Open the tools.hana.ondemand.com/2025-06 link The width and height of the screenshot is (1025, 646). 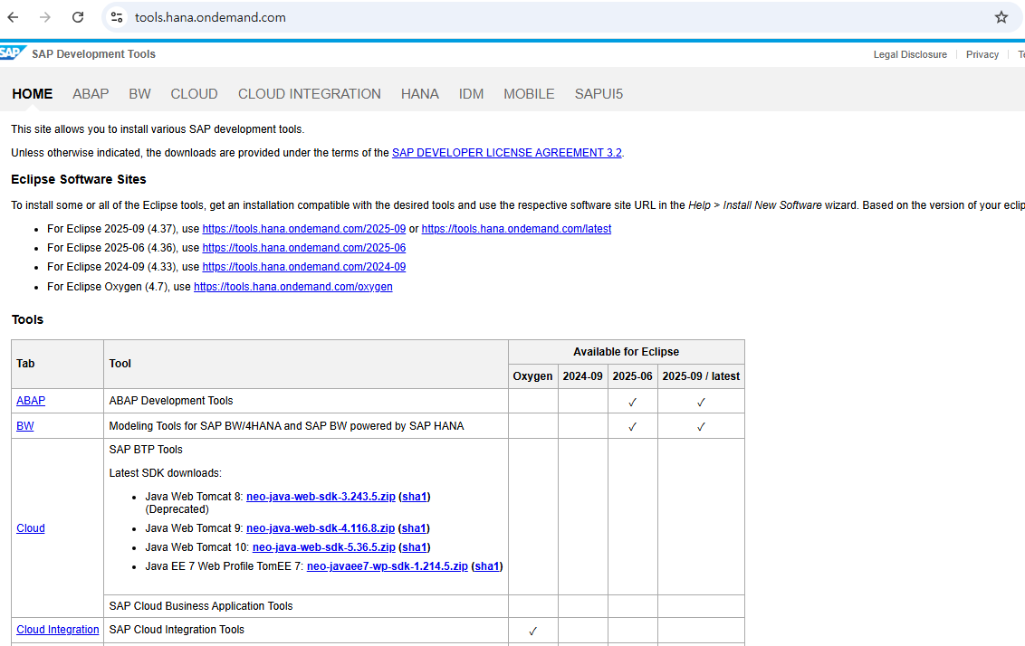coord(304,248)
